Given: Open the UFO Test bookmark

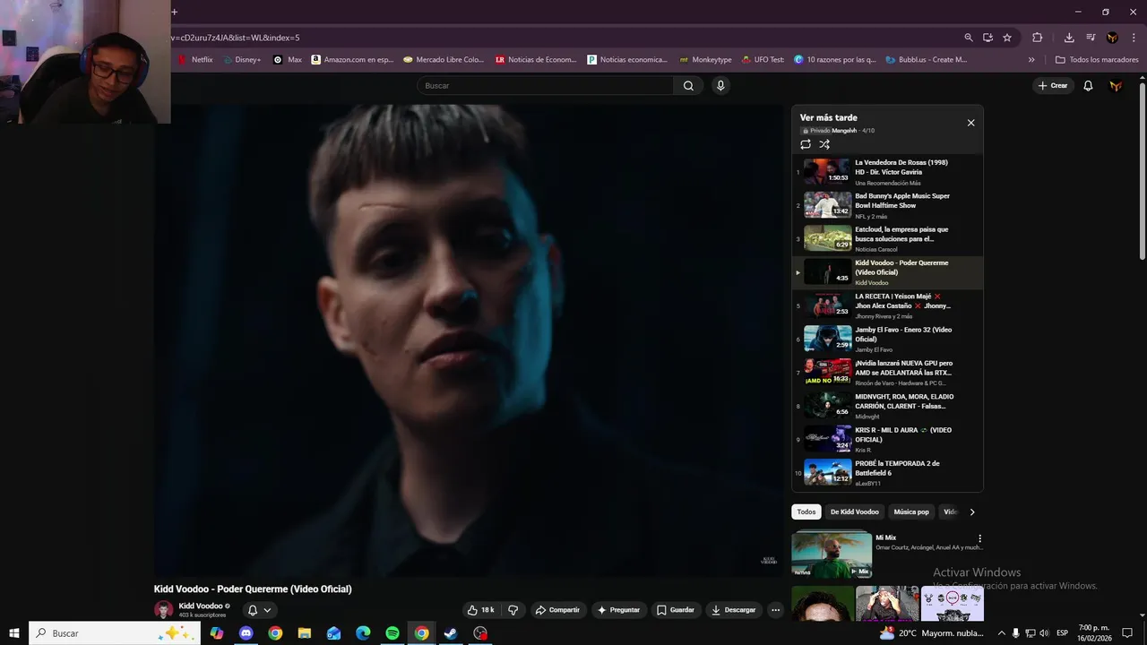Looking at the screenshot, I should click(762, 60).
